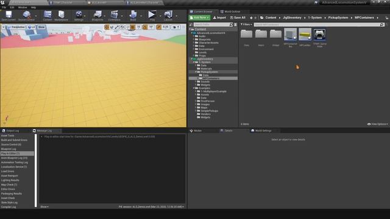Switch to the Message Log tab

coord(44,131)
